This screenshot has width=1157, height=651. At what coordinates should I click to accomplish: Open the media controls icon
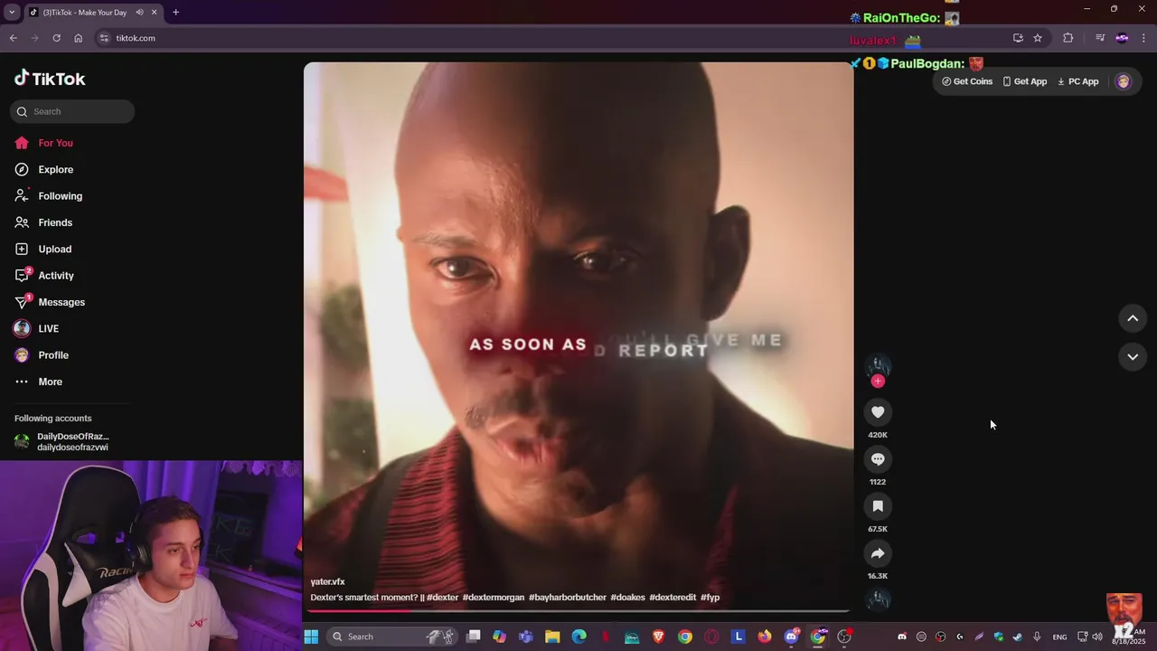[x=1100, y=38]
